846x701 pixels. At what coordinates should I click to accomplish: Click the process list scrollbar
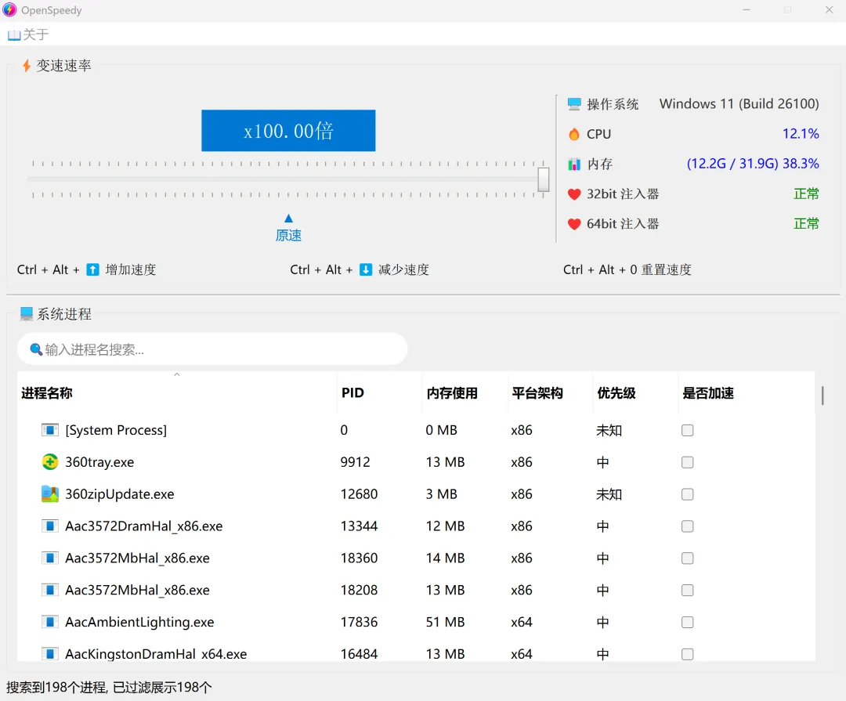click(822, 395)
